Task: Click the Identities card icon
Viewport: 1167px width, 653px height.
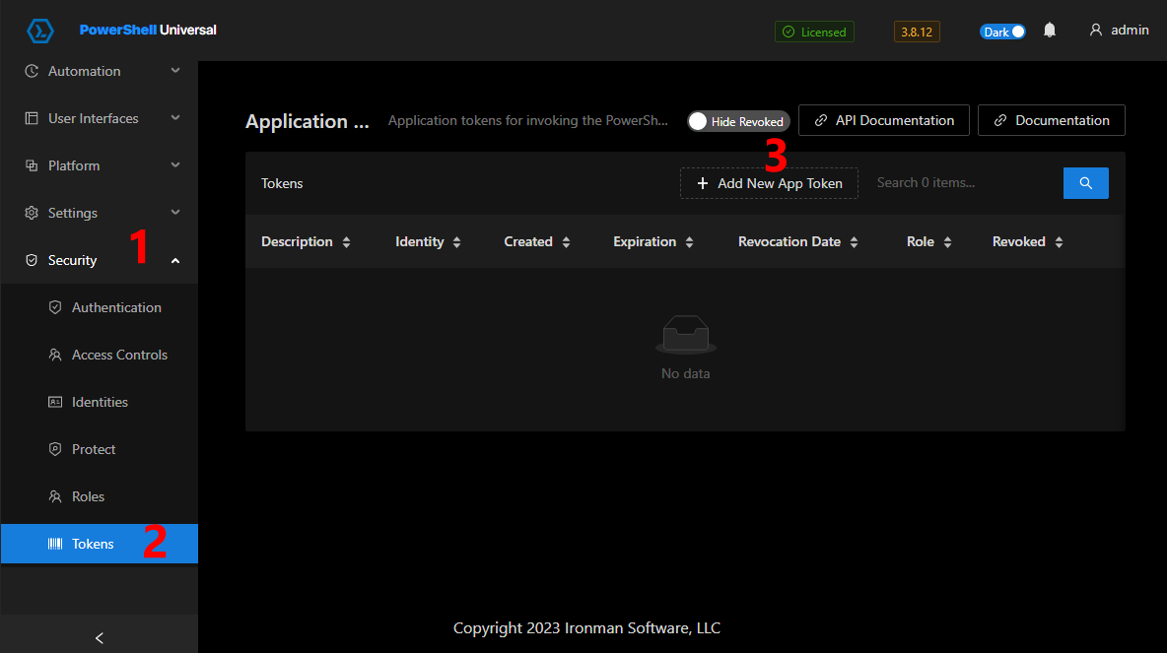Action: click(x=55, y=402)
